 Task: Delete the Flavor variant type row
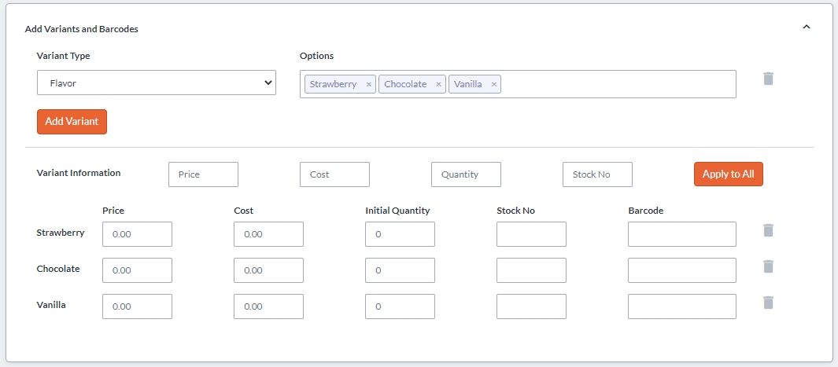tap(768, 79)
